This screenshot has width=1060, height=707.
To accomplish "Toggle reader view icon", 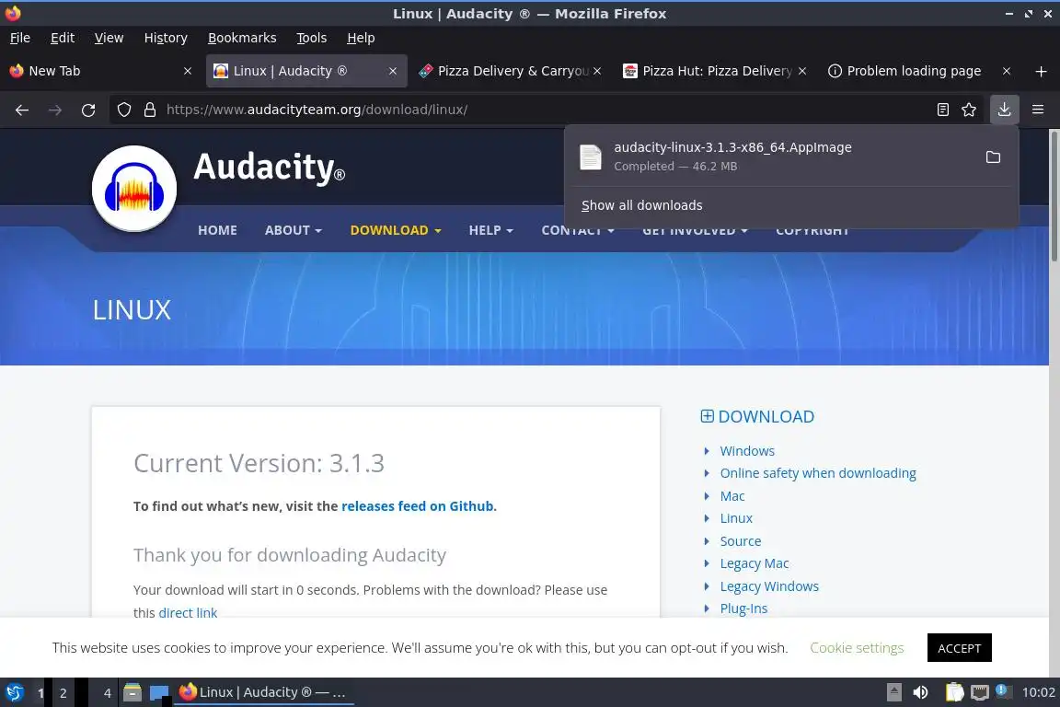I will (942, 110).
